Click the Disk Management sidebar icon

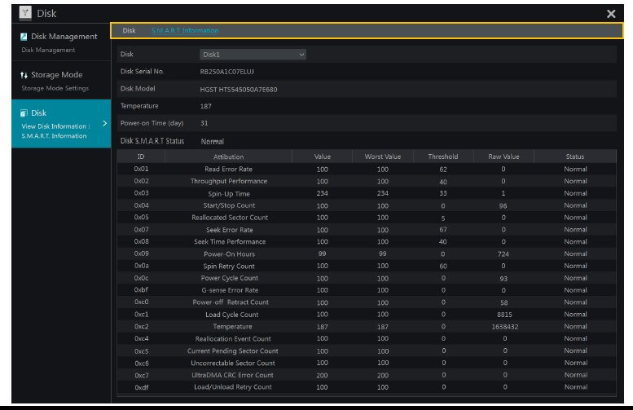24,37
